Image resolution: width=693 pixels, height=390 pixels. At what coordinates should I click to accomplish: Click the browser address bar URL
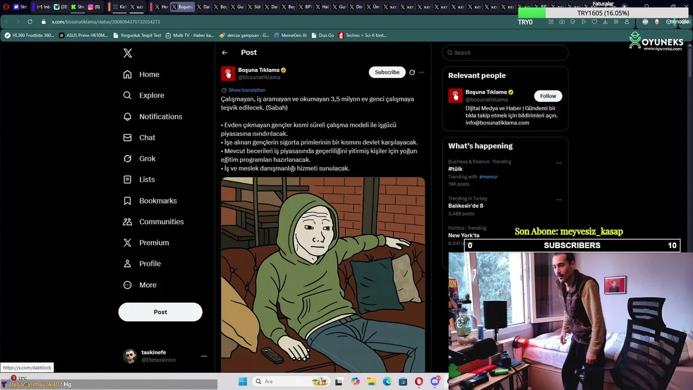pyautogui.click(x=106, y=22)
